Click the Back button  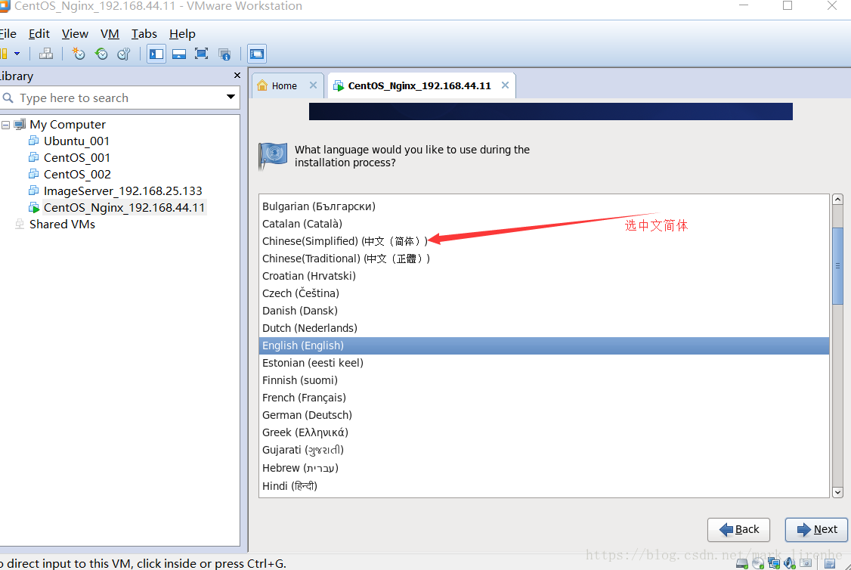point(738,529)
